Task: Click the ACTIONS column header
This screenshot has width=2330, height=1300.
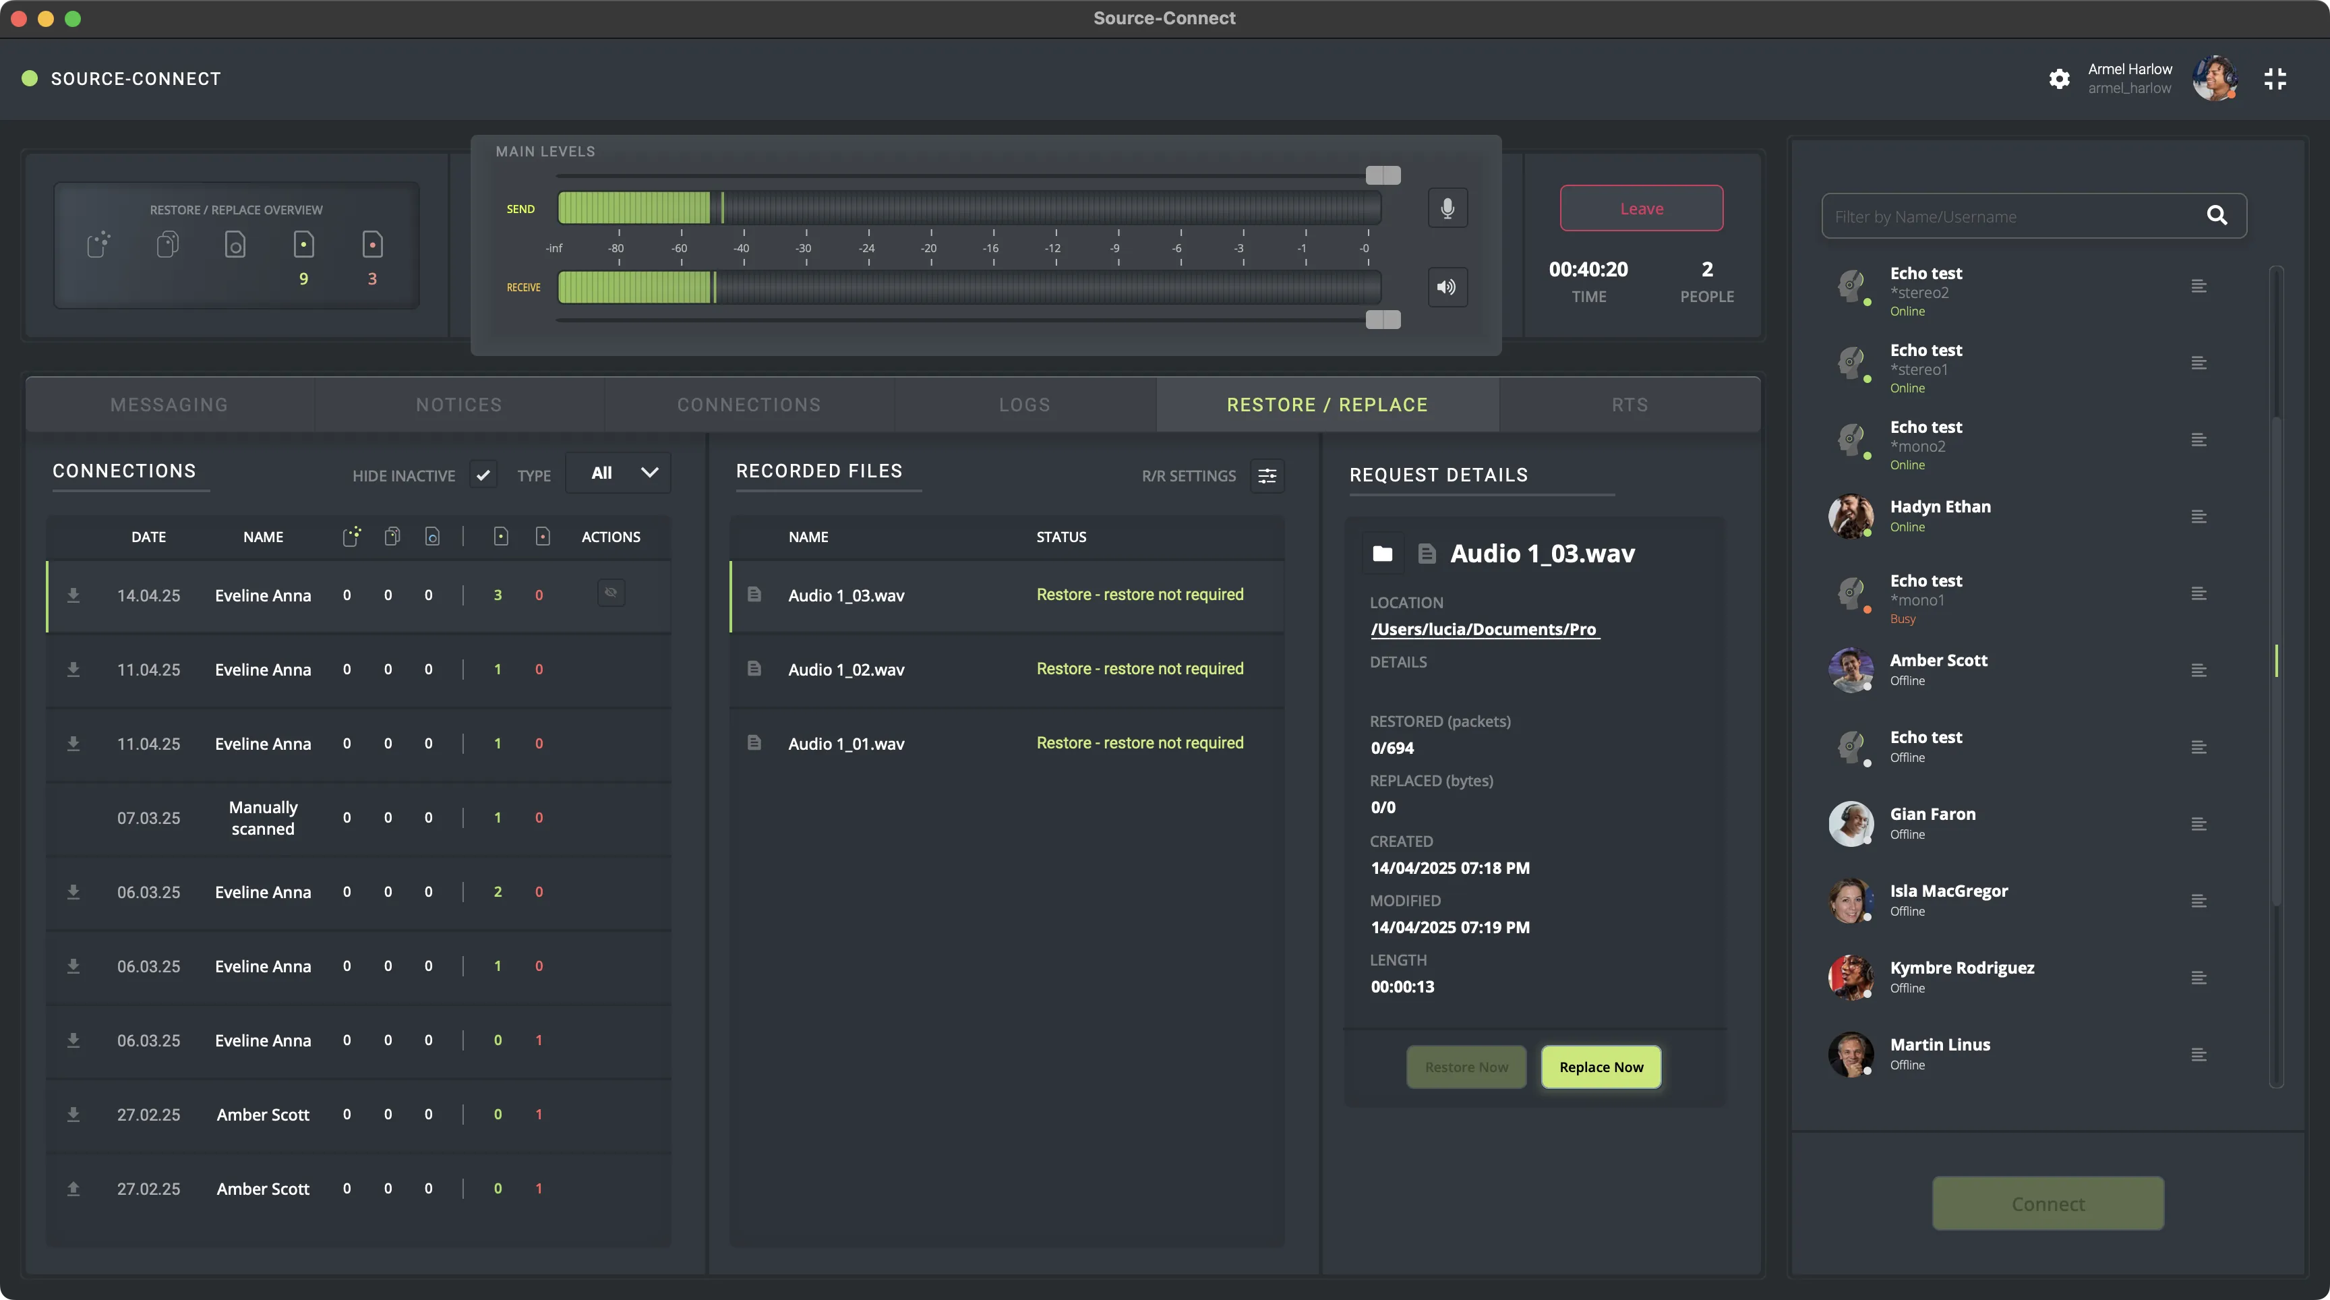Action: pyautogui.click(x=611, y=537)
